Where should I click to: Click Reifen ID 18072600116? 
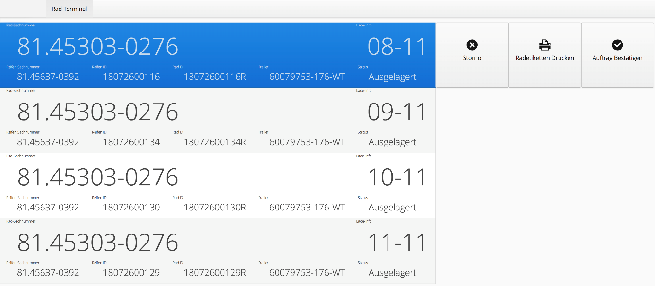pyautogui.click(x=131, y=77)
